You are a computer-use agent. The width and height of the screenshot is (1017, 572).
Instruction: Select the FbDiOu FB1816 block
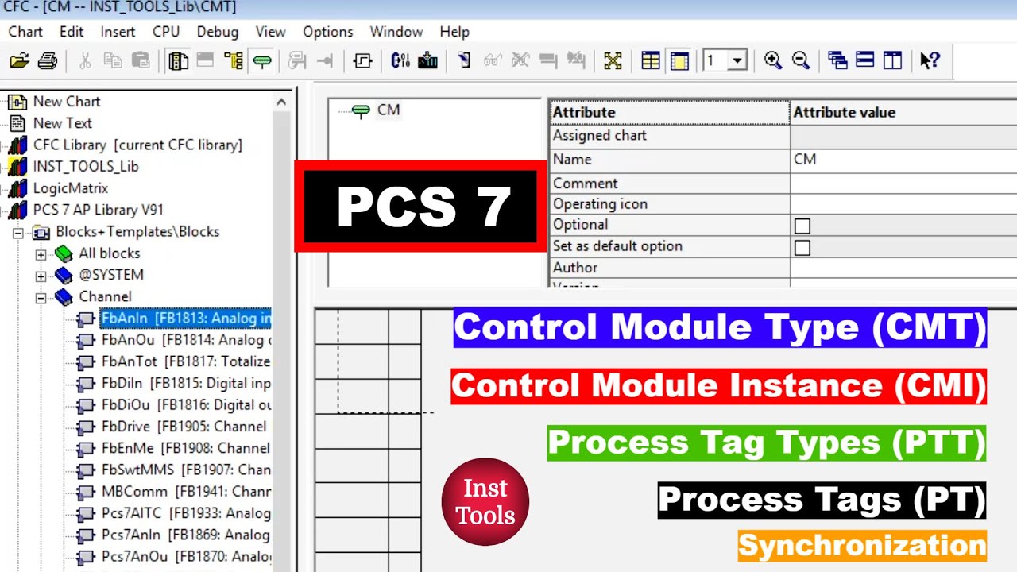click(186, 405)
